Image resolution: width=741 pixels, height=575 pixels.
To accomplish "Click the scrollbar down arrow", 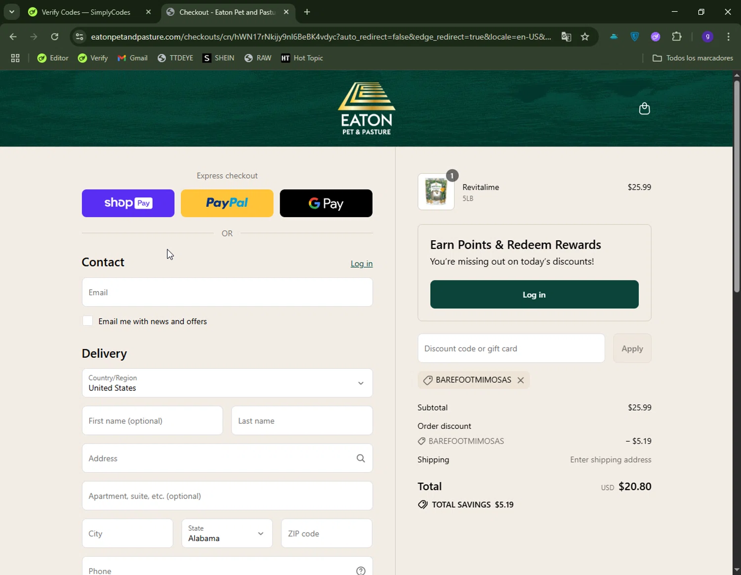I will 737,570.
